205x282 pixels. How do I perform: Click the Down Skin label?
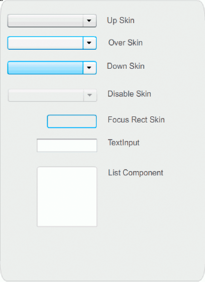tap(126, 66)
